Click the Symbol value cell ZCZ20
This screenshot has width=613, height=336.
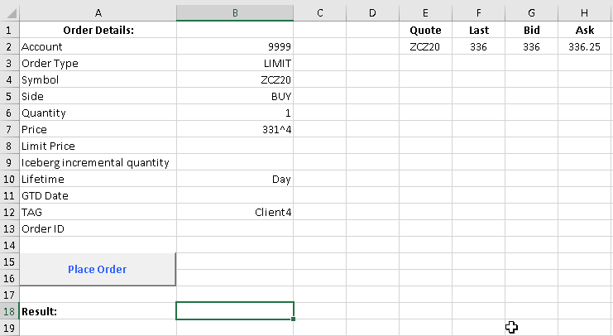(x=235, y=80)
